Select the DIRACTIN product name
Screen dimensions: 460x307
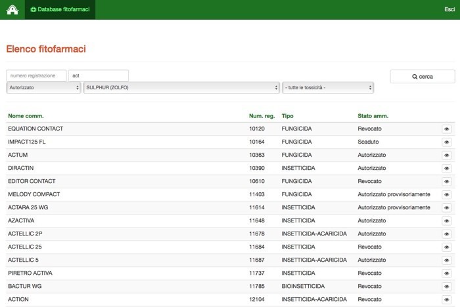pyautogui.click(x=21, y=168)
